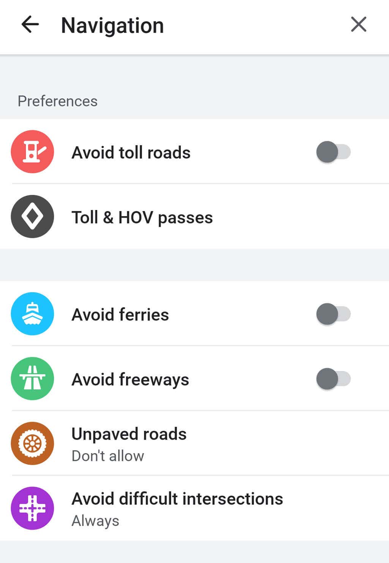
Task: Tap the Avoid freeways label text
Action: tap(130, 380)
